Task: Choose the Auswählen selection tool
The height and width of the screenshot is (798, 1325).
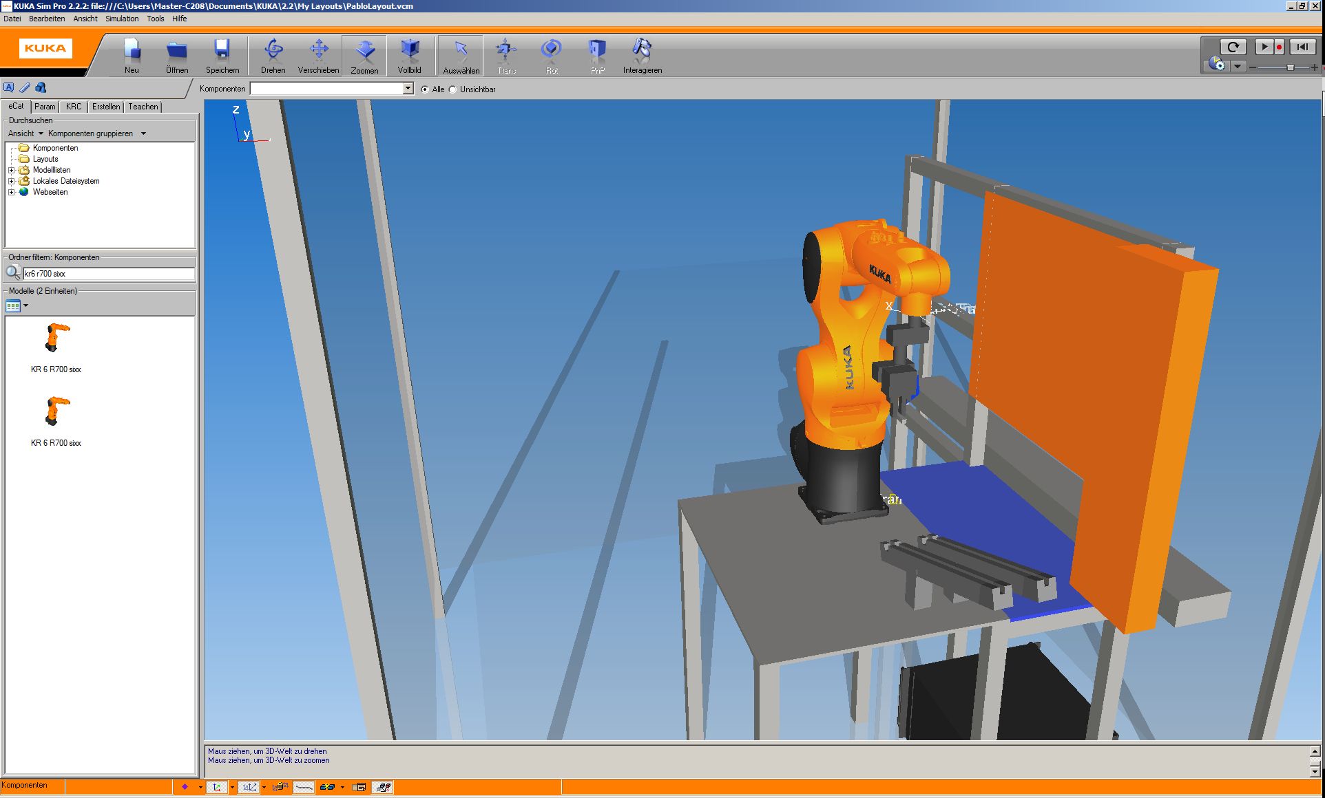Action: (461, 55)
